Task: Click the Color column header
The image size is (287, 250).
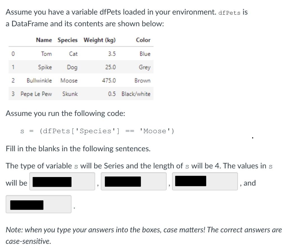Action: click(143, 40)
